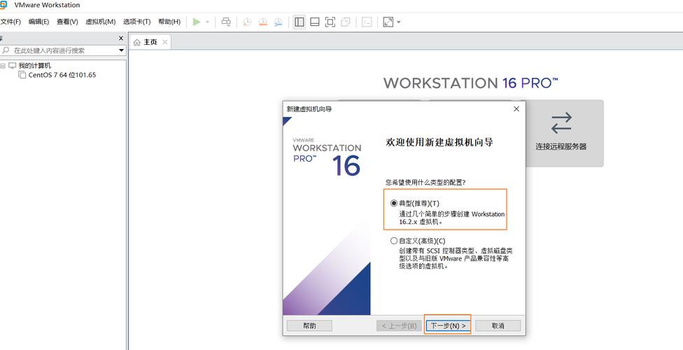Viewport: 683px width, 350px height.
Task: Expand the library search filter dropdown
Action: click(x=122, y=50)
